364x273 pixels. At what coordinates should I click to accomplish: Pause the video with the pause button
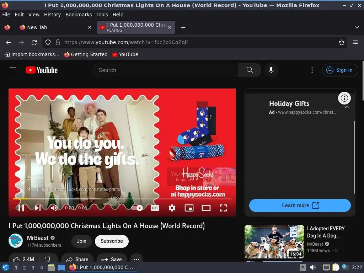21,208
